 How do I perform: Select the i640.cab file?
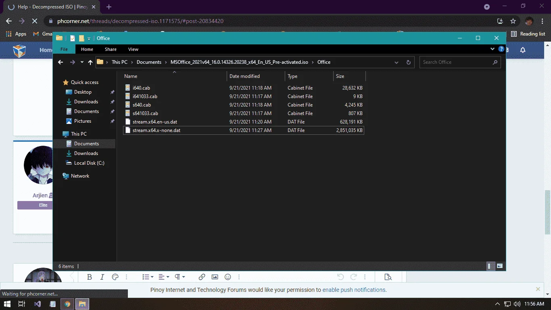[x=243, y=88]
